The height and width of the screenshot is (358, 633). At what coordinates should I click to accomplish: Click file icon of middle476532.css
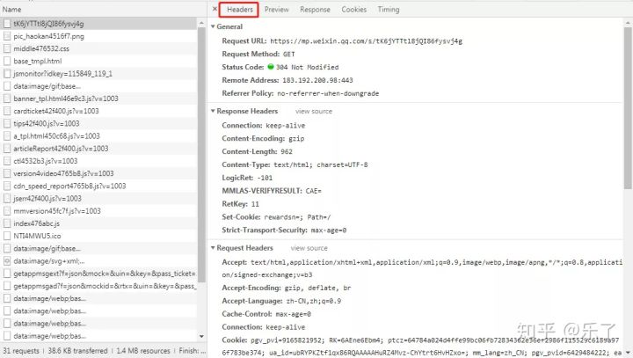pos(7,49)
